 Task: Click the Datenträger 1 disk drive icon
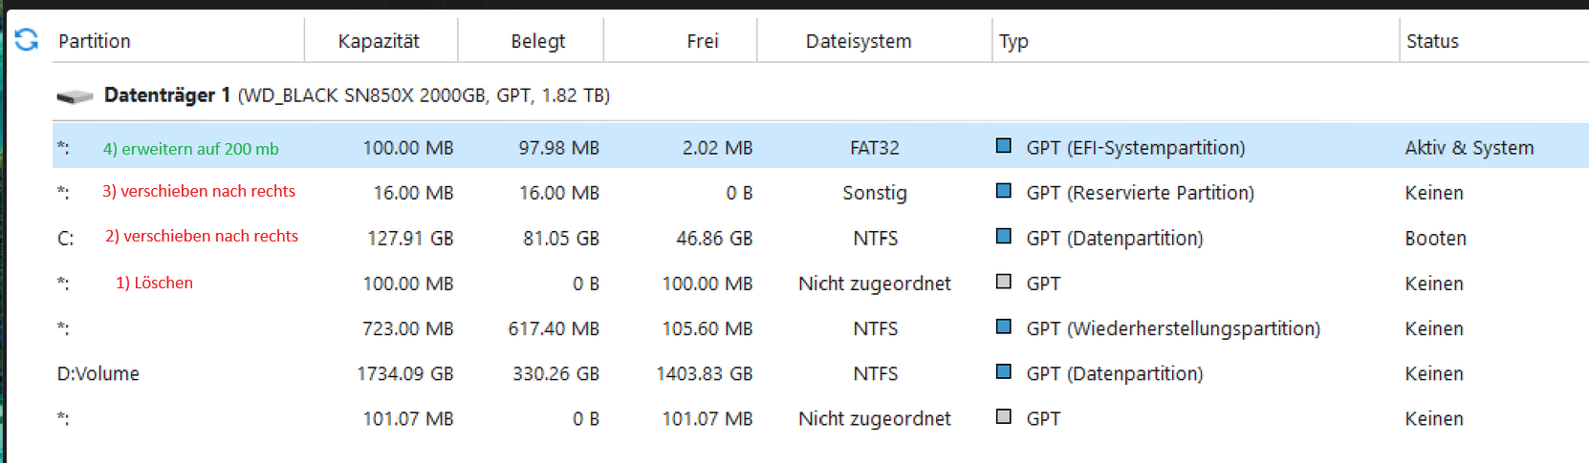click(75, 95)
